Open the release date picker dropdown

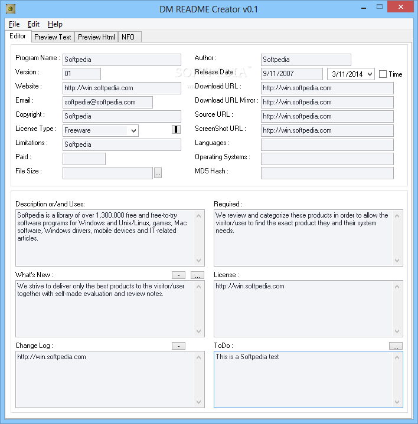tap(370, 74)
